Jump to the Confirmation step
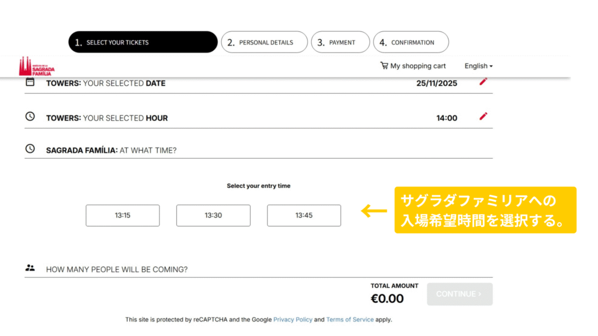This screenshot has width=598, height=336. coord(411,42)
